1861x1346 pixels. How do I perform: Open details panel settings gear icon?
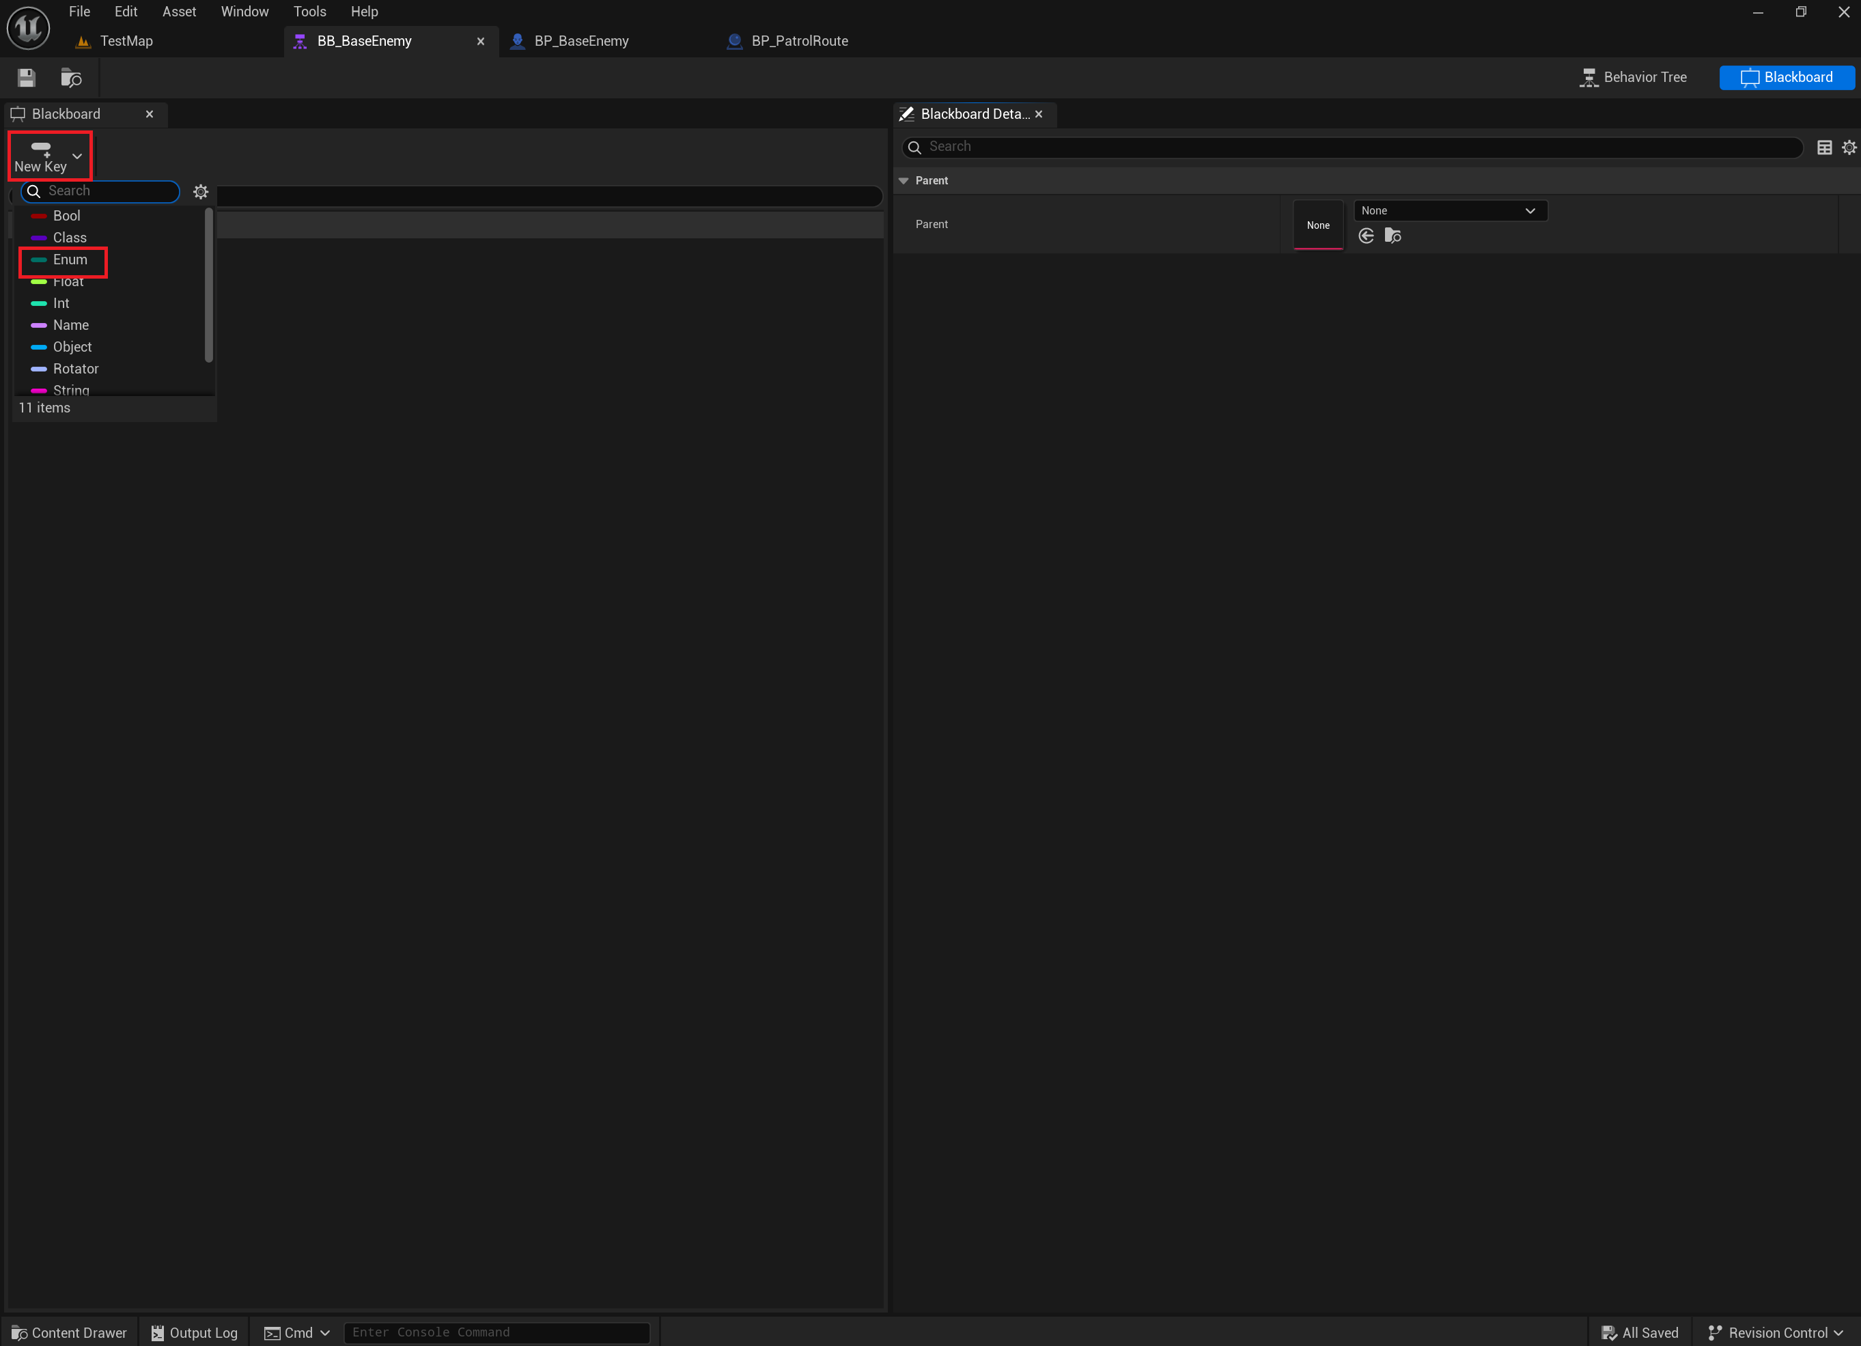point(1849,148)
